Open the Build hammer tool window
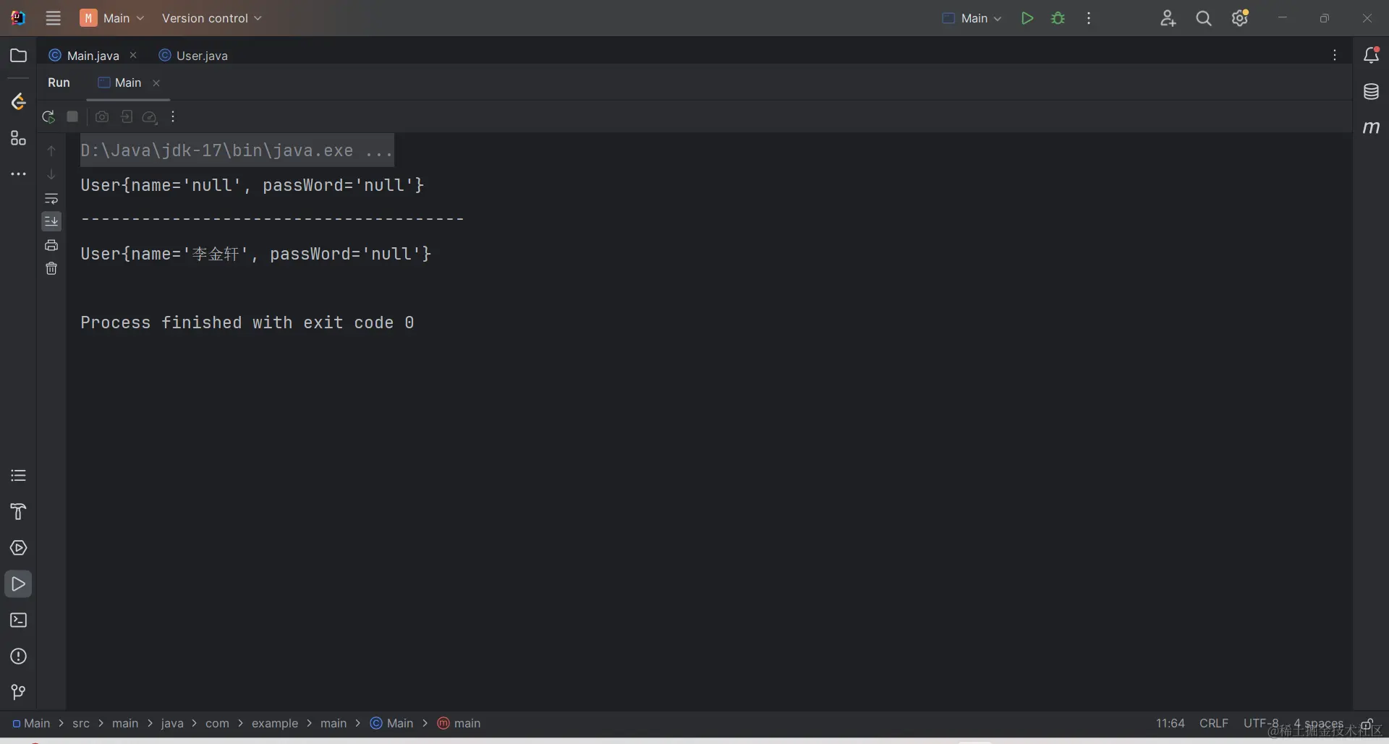The image size is (1389, 744). [19, 512]
